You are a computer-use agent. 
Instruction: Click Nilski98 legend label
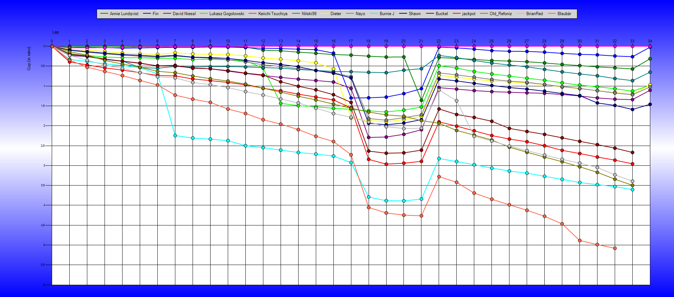click(305, 14)
